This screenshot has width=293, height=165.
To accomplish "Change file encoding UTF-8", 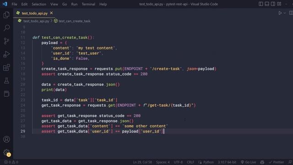I will (178, 162).
